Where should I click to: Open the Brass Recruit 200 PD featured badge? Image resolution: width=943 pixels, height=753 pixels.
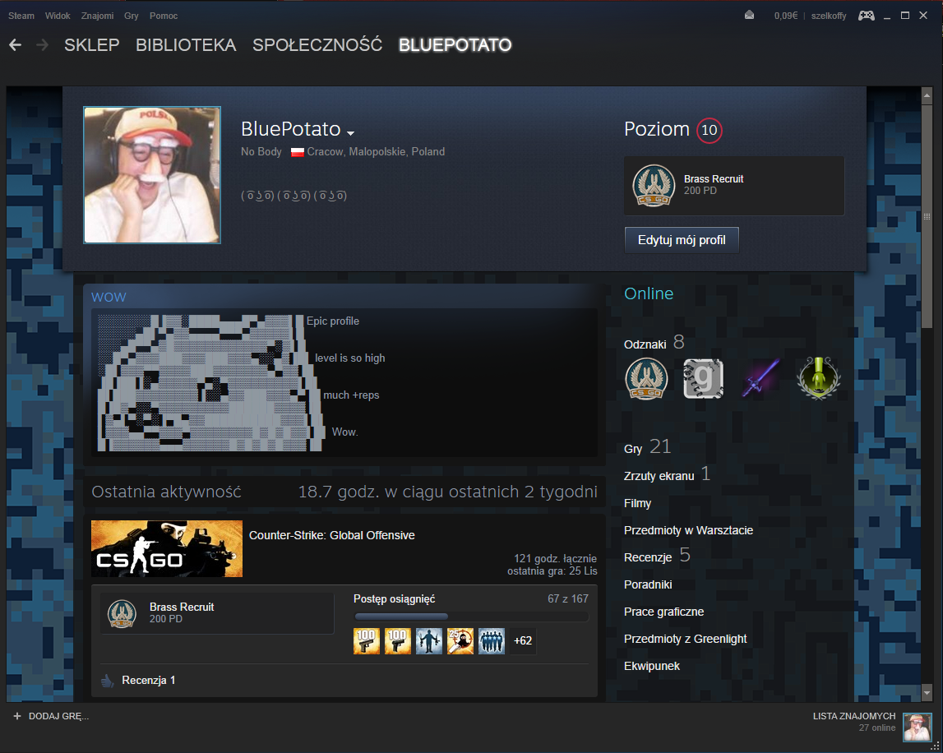[x=734, y=186]
